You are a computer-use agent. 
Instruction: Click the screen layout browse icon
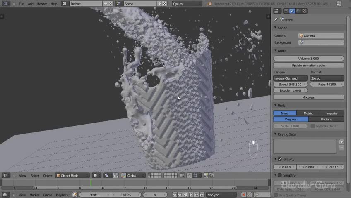coord(64,4)
